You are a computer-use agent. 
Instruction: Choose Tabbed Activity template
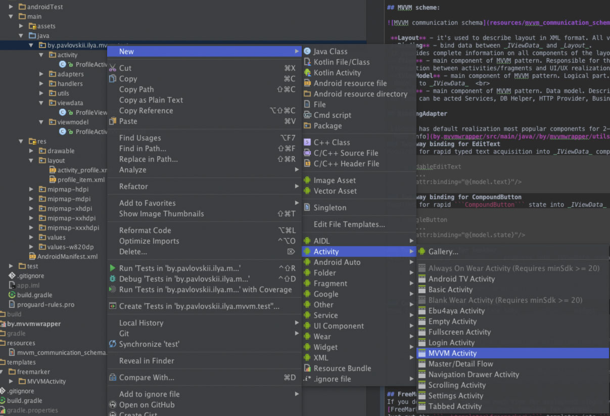coord(512,406)
